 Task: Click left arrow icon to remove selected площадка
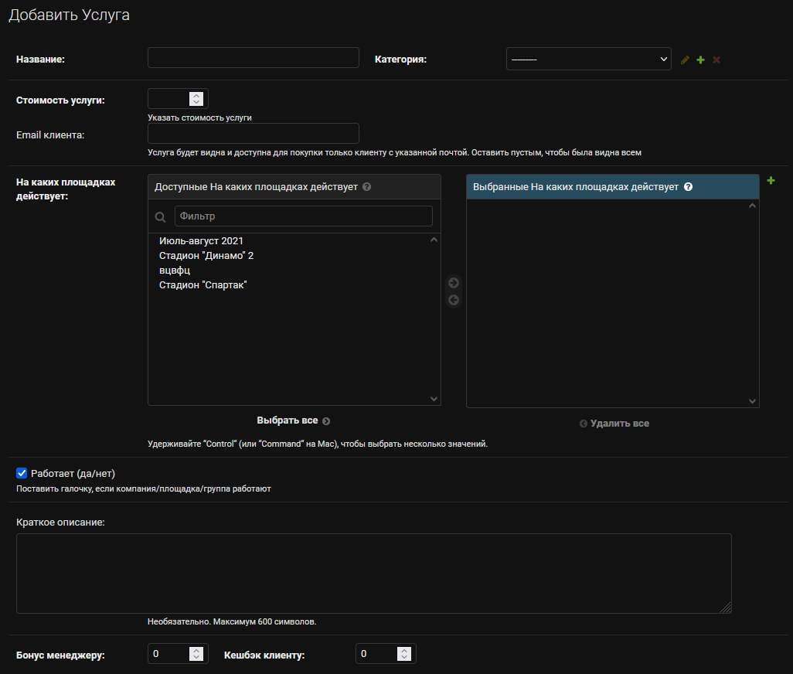tap(454, 300)
